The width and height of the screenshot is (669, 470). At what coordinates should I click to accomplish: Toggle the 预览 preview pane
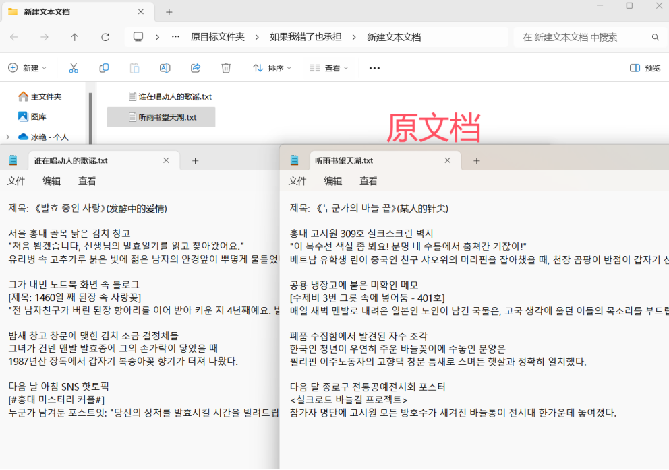click(645, 68)
